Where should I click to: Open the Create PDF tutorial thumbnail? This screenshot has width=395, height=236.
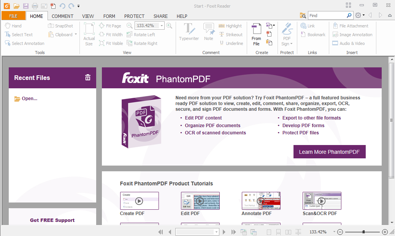click(x=139, y=201)
